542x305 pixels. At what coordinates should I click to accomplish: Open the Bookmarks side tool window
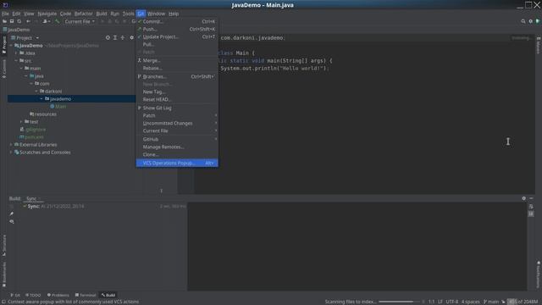(x=4, y=274)
